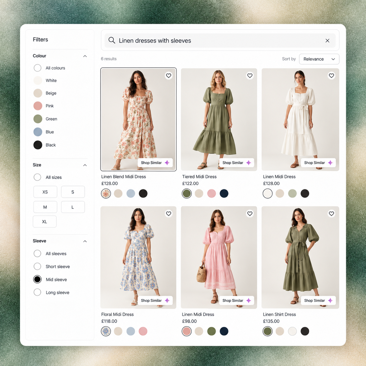The image size is (366, 366).
Task: Shop Similar for the Linen Blend Midi Dress
Action: (x=155, y=163)
